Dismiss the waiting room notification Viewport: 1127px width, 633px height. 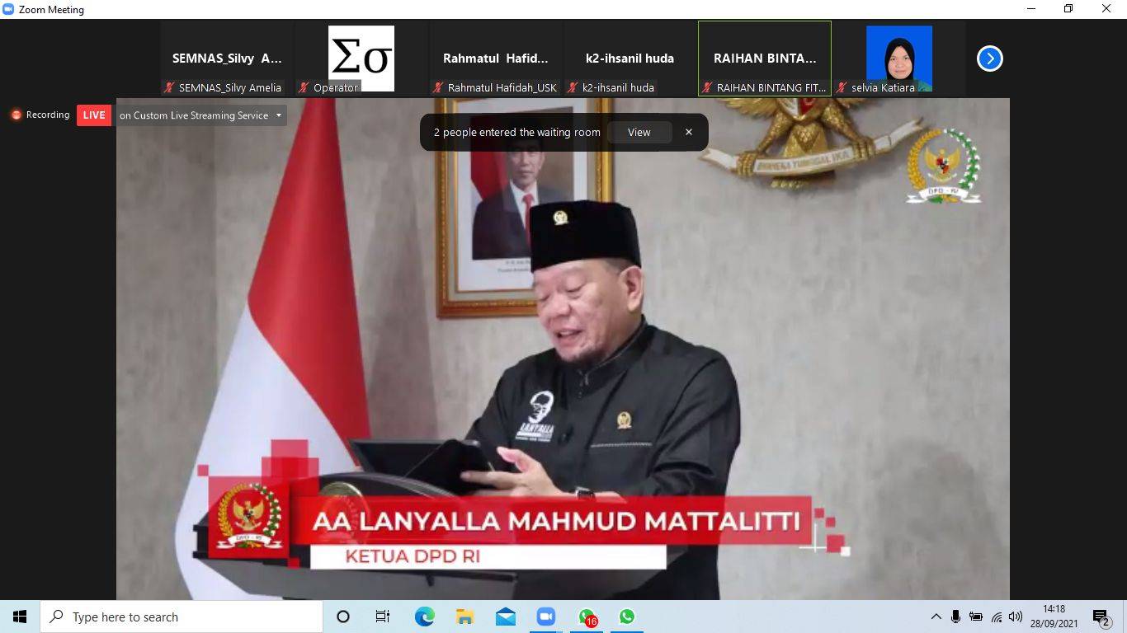pos(688,132)
